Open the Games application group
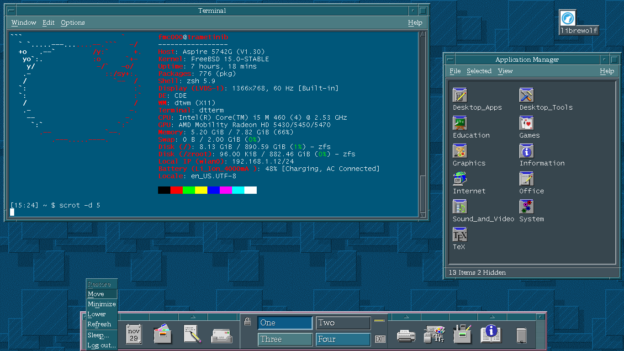Screen dimensions: 624x351 [x=526, y=123]
